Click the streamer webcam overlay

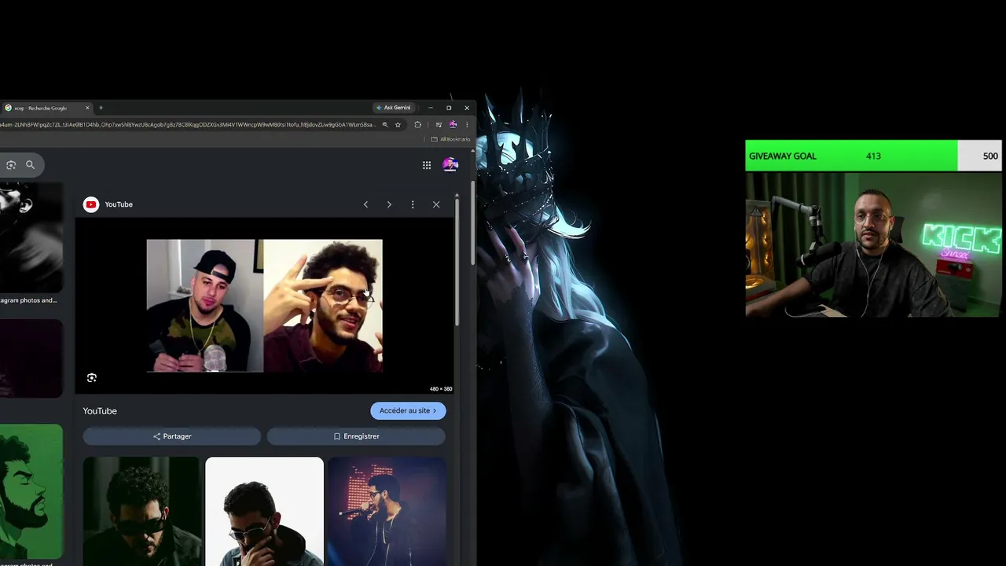click(x=873, y=244)
